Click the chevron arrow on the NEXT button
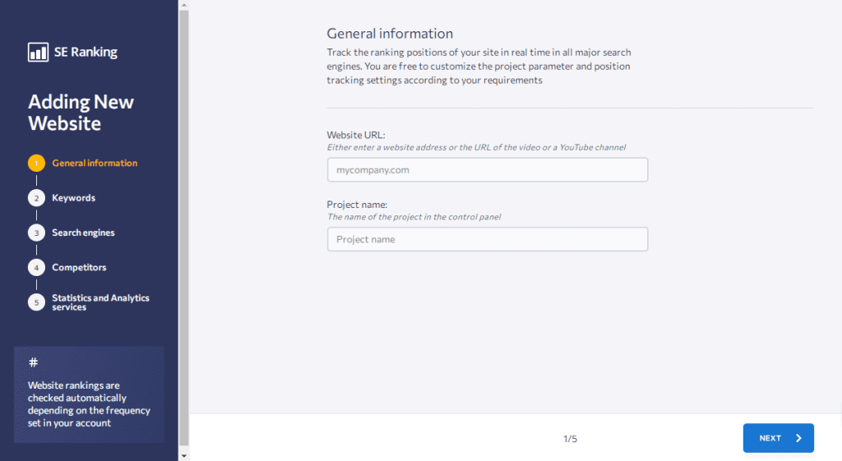Image resolution: width=842 pixels, height=461 pixels. (798, 438)
